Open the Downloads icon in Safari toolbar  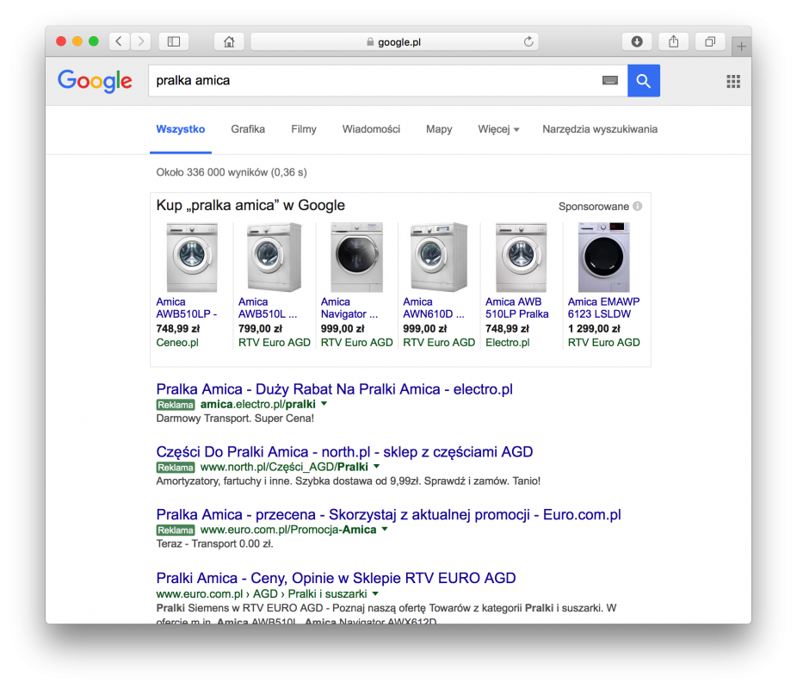click(635, 40)
